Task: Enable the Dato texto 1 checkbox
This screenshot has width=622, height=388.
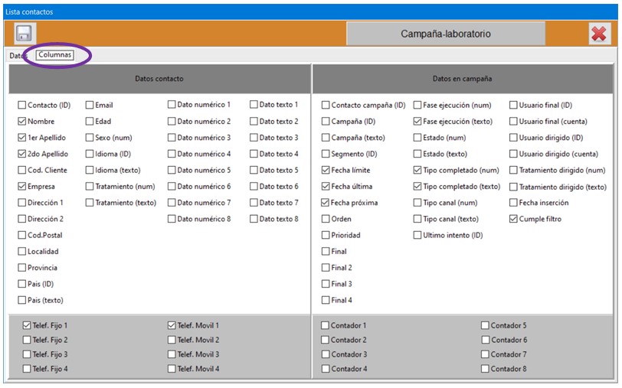Action: point(254,105)
